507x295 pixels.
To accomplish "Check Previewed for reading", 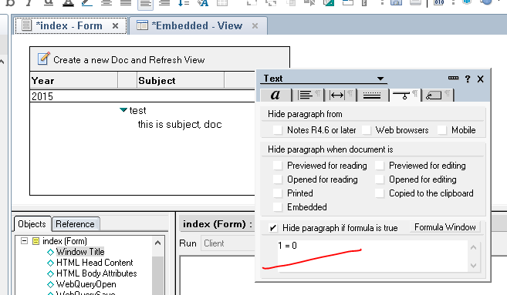I will point(278,166).
